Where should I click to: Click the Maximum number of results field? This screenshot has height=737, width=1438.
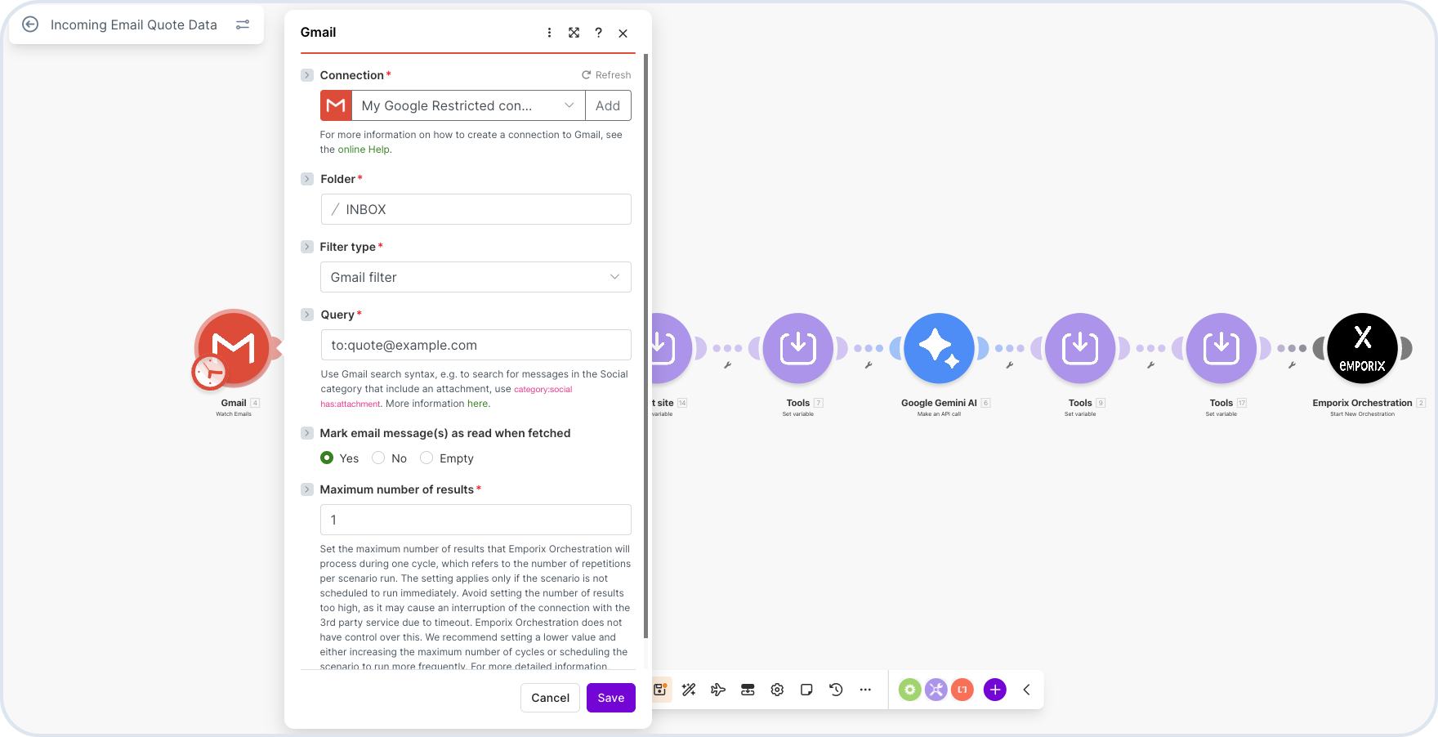pyautogui.click(x=476, y=520)
